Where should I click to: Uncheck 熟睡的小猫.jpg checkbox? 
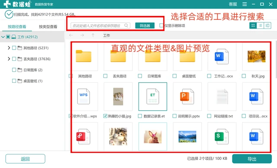click(x=105, y=116)
